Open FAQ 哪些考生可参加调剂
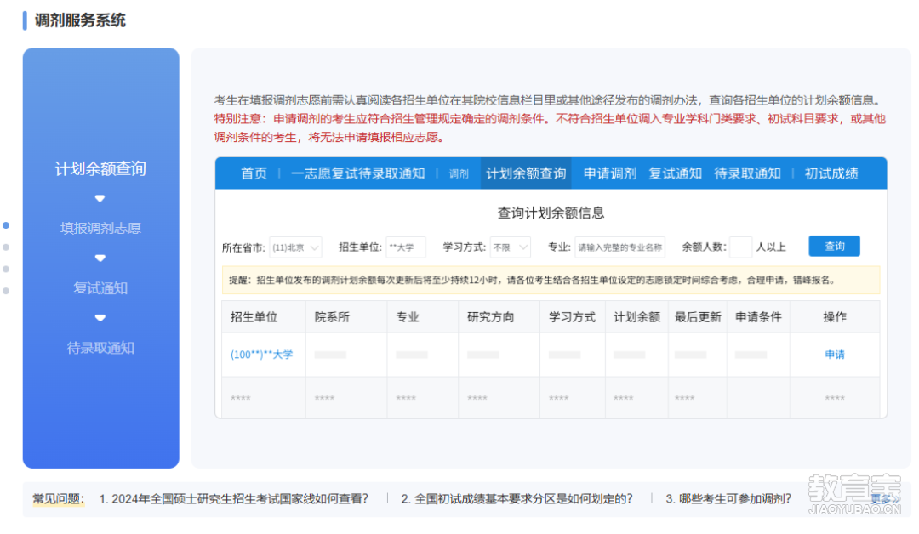 point(728,499)
